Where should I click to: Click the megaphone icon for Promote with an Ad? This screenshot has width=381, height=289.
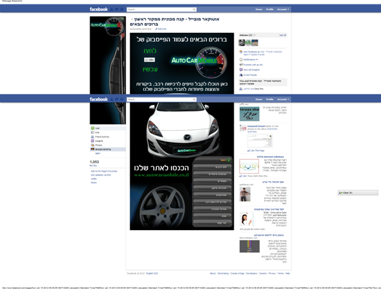pyautogui.click(x=241, y=65)
